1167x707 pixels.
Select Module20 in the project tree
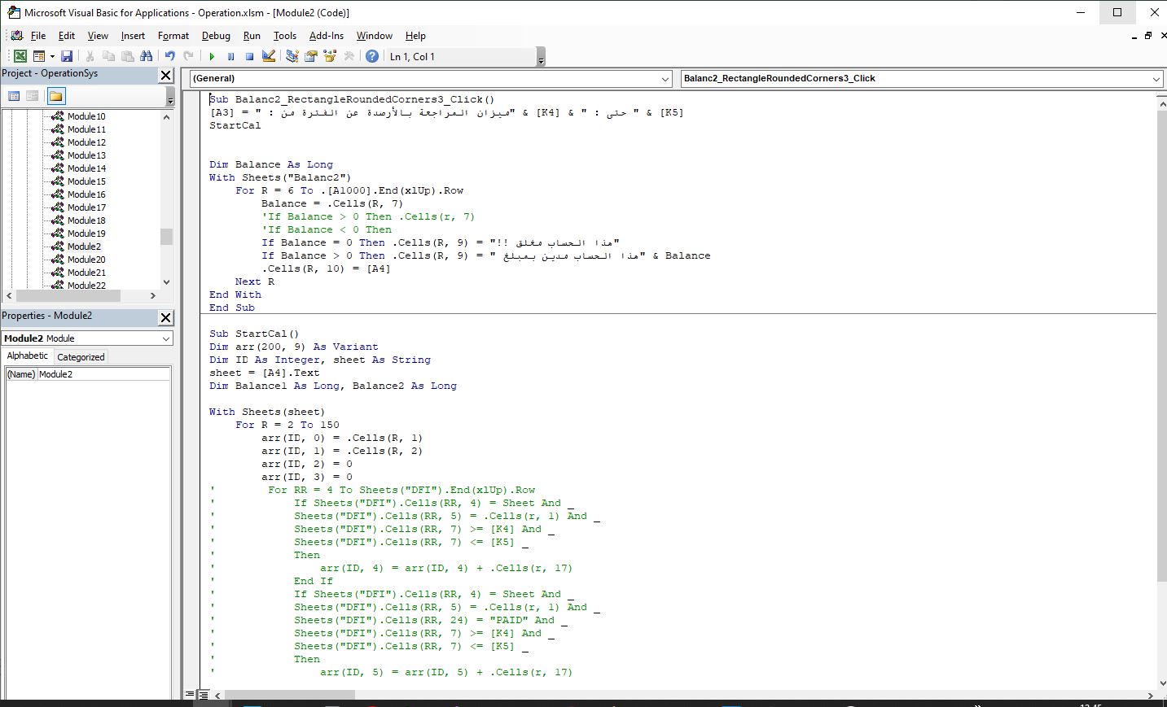coord(86,260)
